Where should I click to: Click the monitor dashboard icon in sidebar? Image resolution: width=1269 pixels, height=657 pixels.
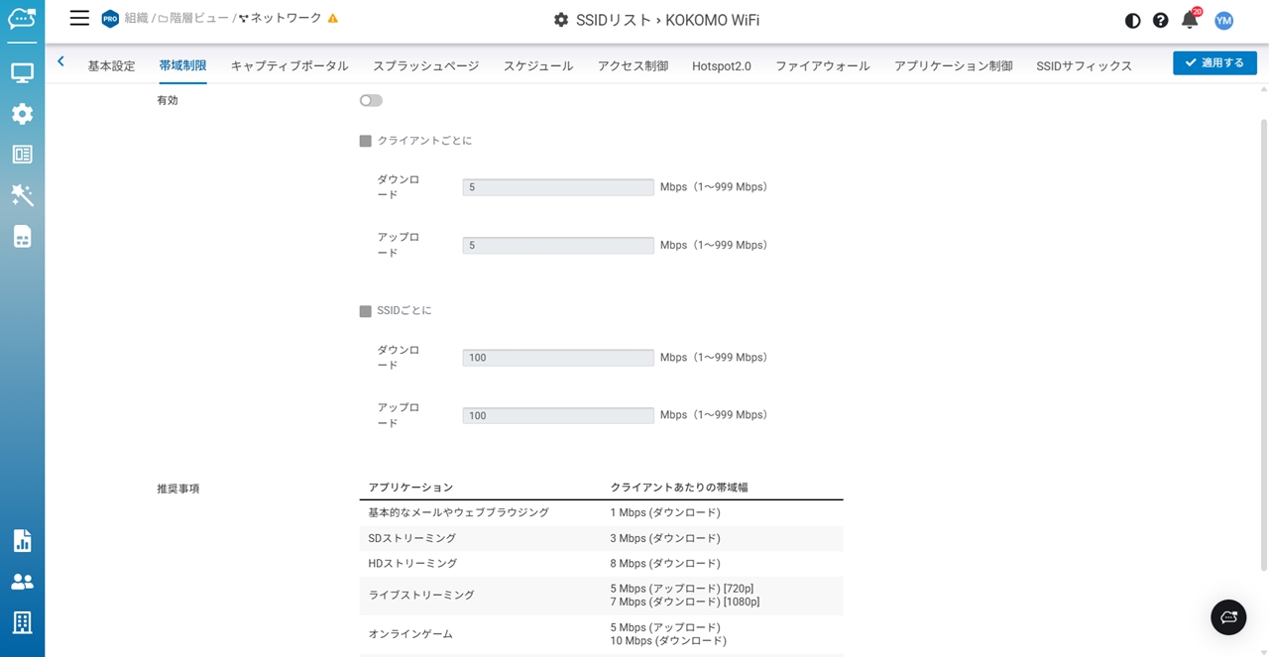tap(22, 72)
